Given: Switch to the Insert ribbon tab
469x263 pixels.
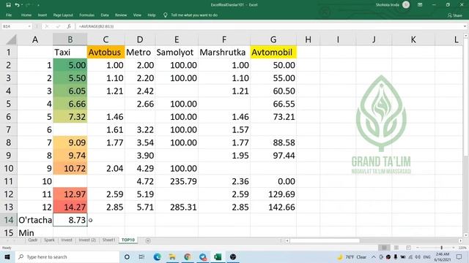Looking at the screenshot, I should tap(43, 15).
